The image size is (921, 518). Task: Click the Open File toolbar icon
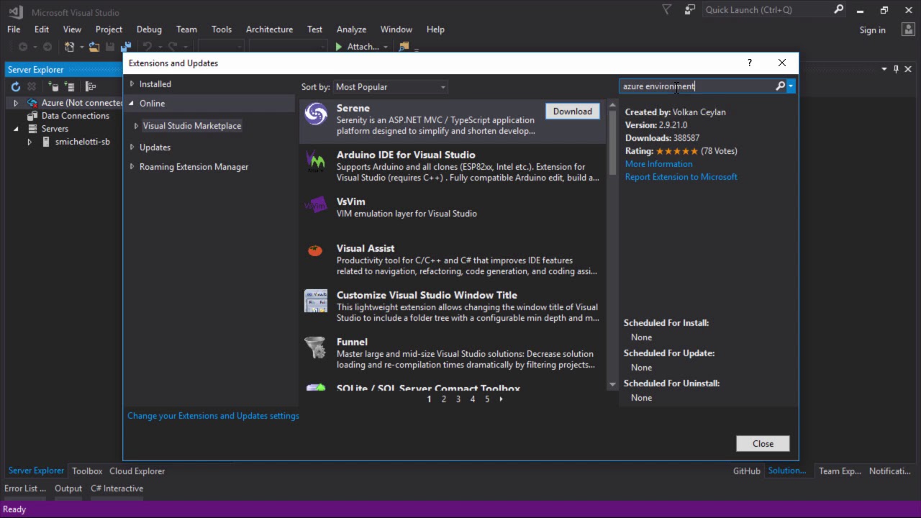coord(94,47)
